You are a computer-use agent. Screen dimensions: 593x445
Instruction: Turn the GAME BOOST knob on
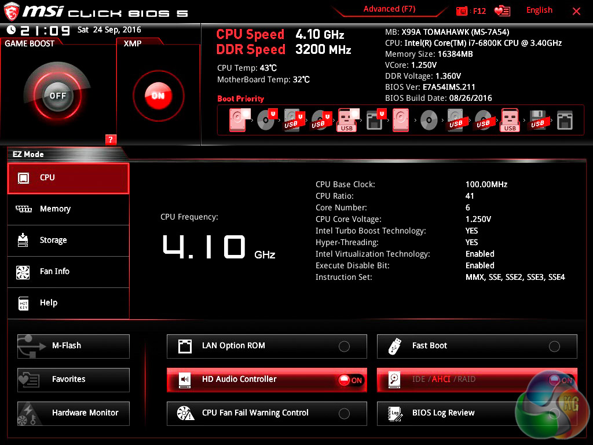(57, 96)
